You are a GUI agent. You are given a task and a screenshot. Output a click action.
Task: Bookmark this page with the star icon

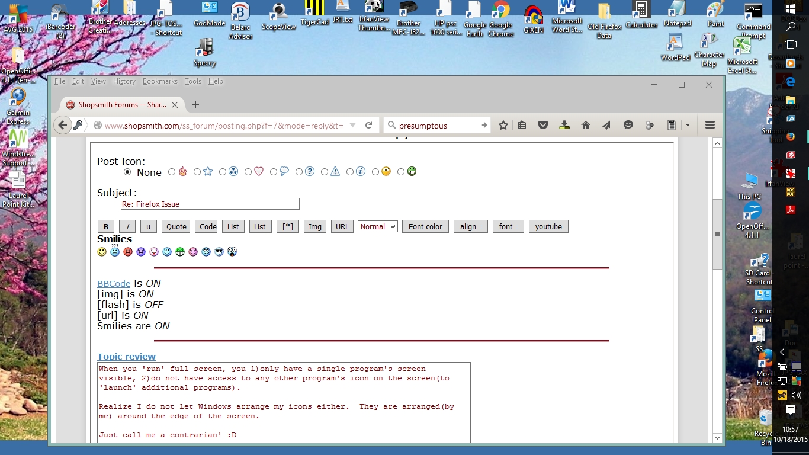click(503, 125)
